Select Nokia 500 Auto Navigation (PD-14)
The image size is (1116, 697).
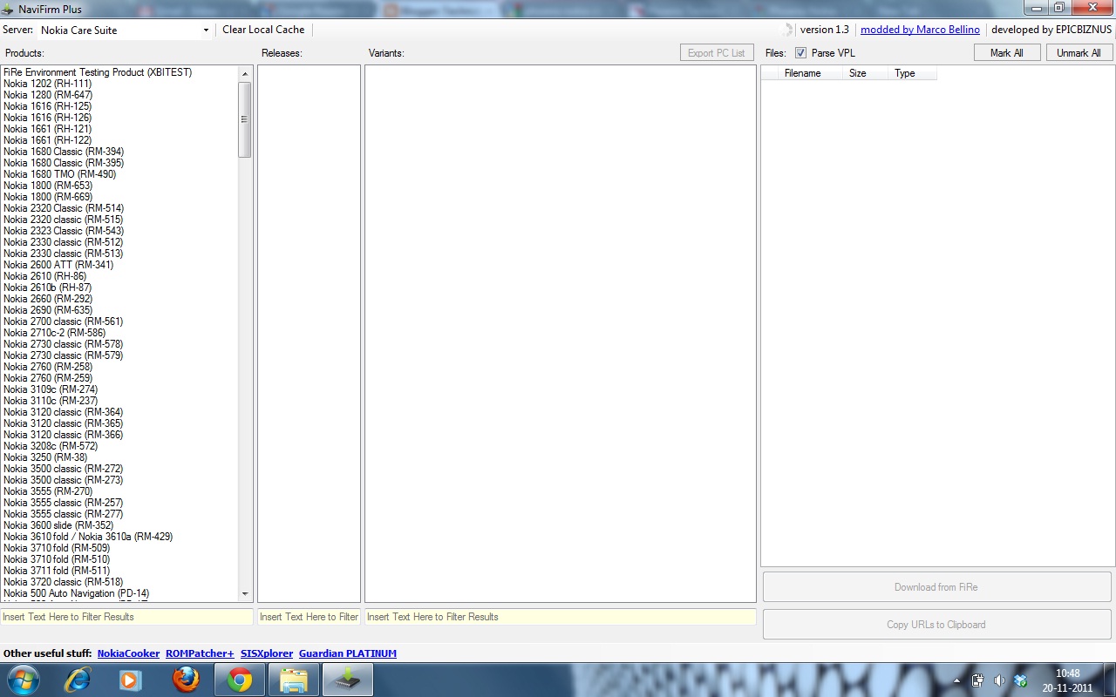[x=76, y=593]
